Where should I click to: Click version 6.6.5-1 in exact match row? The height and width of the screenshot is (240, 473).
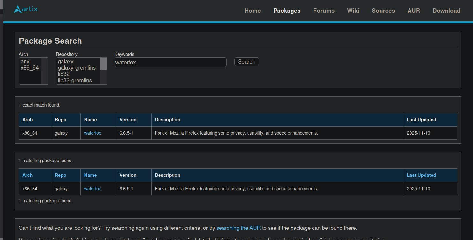pos(126,133)
